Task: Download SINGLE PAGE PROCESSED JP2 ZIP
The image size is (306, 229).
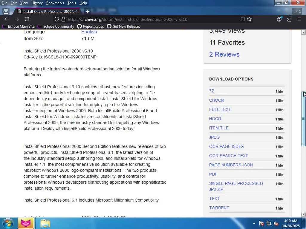Action: pos(236,186)
